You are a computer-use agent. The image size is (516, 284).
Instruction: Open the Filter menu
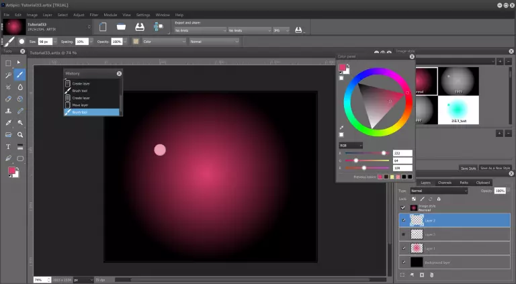tap(94, 14)
